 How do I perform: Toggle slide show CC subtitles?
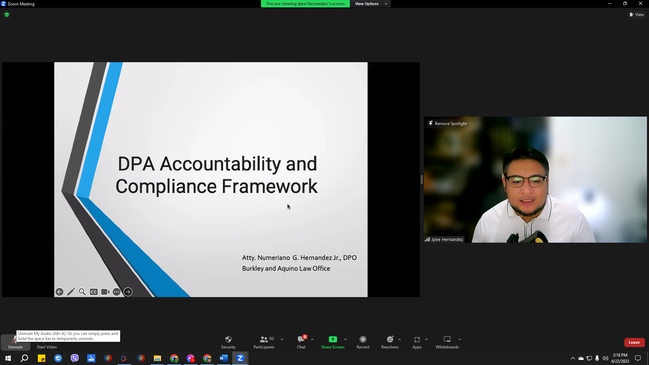click(x=94, y=292)
